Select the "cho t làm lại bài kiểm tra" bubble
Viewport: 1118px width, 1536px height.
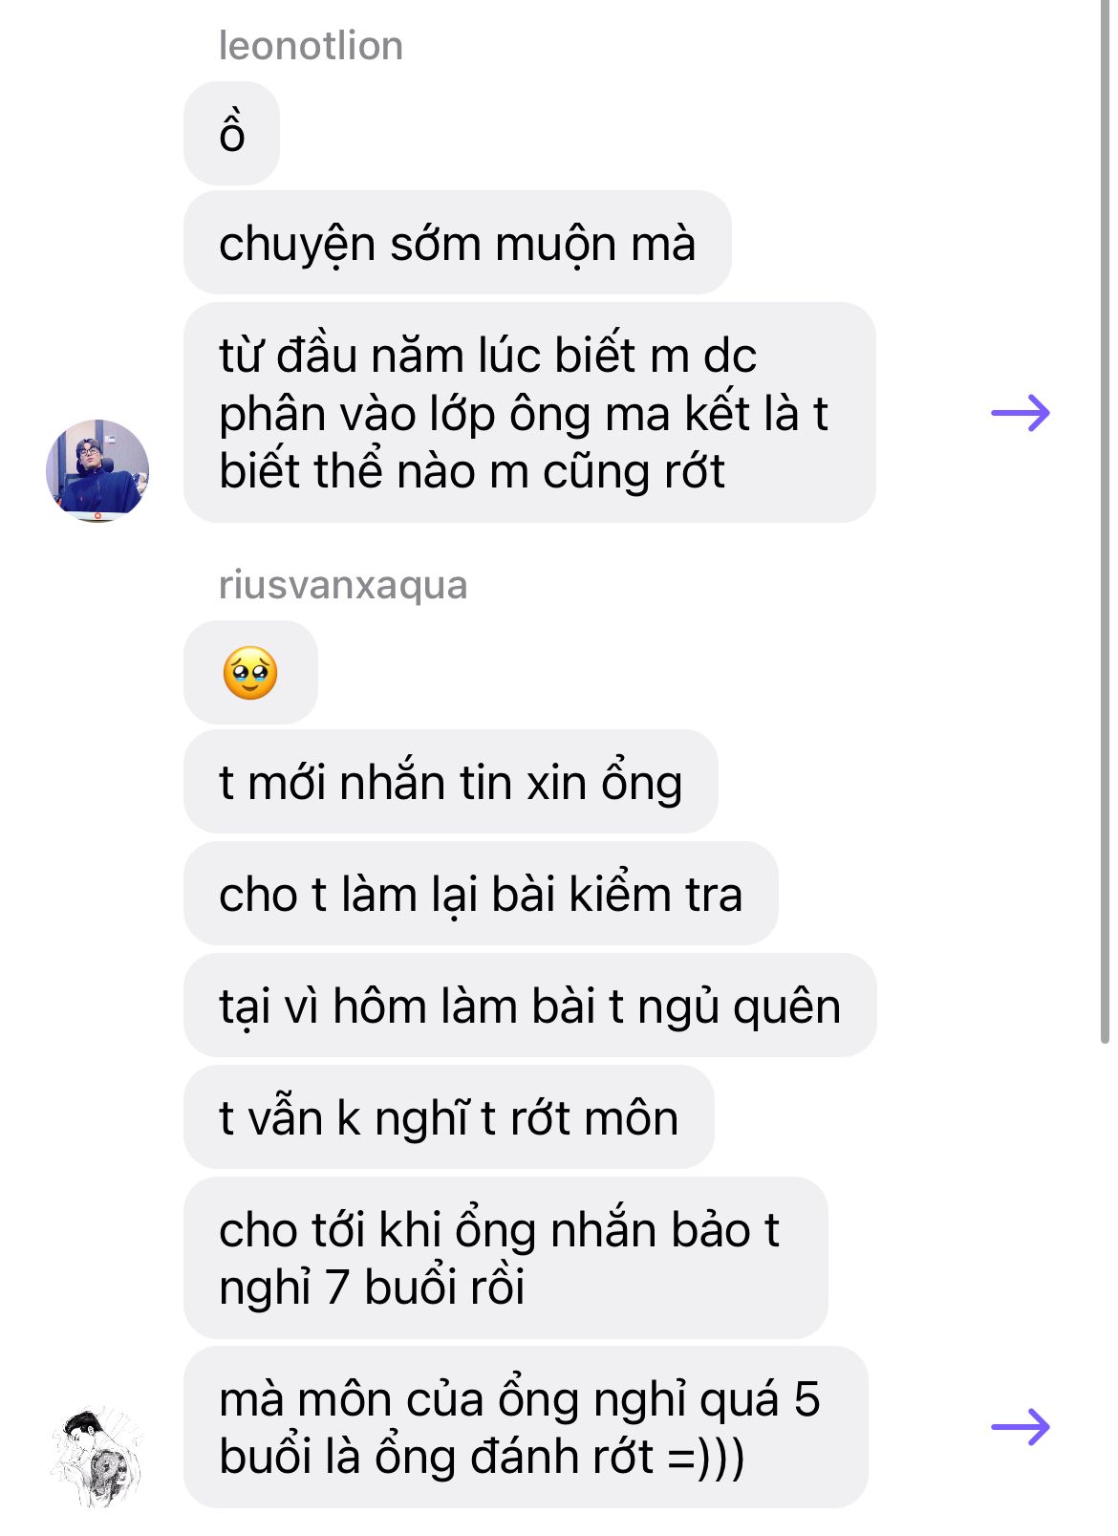pyautogui.click(x=481, y=894)
